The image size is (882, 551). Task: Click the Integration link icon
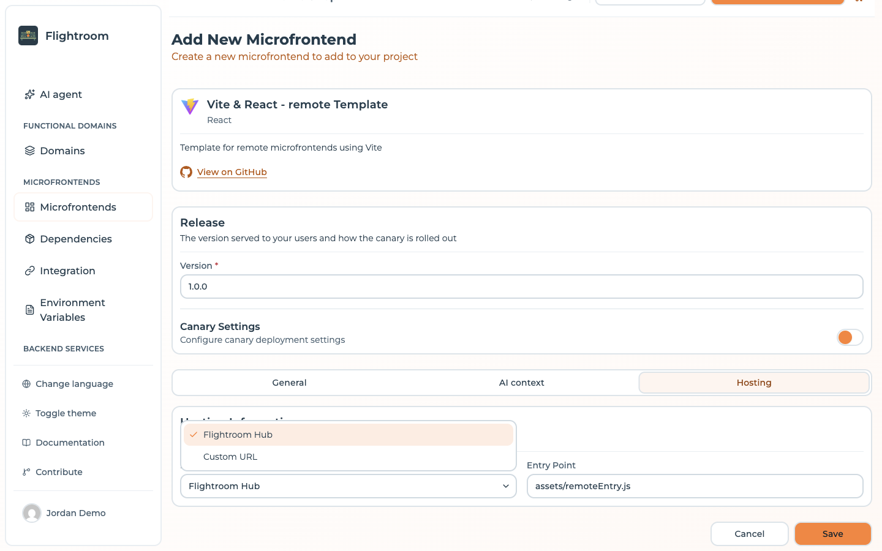(29, 271)
